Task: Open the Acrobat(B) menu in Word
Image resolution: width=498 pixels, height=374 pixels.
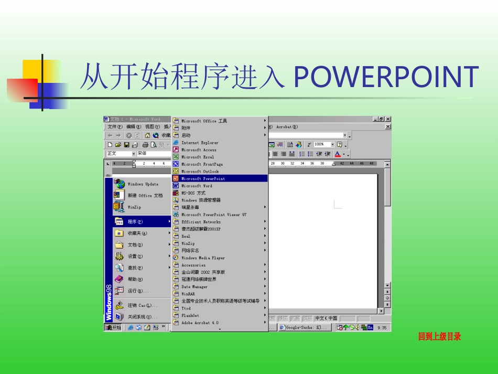Action: tap(287, 127)
